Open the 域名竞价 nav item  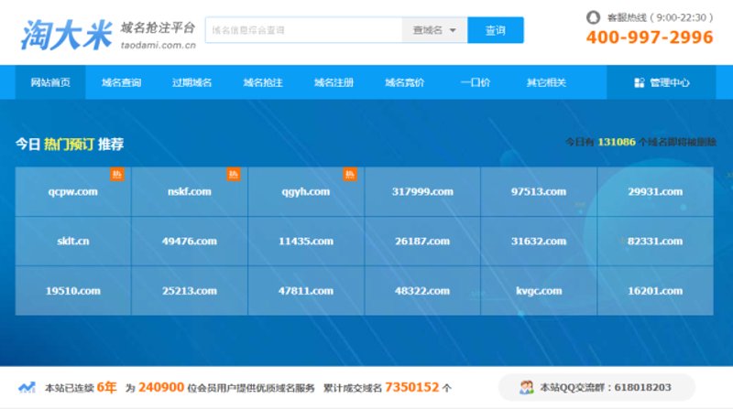coord(404,82)
